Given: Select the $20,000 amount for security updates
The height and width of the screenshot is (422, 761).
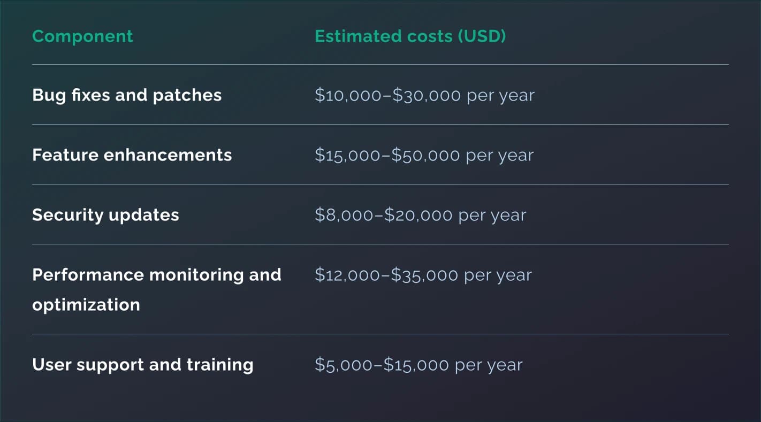Looking at the screenshot, I should pos(418,215).
